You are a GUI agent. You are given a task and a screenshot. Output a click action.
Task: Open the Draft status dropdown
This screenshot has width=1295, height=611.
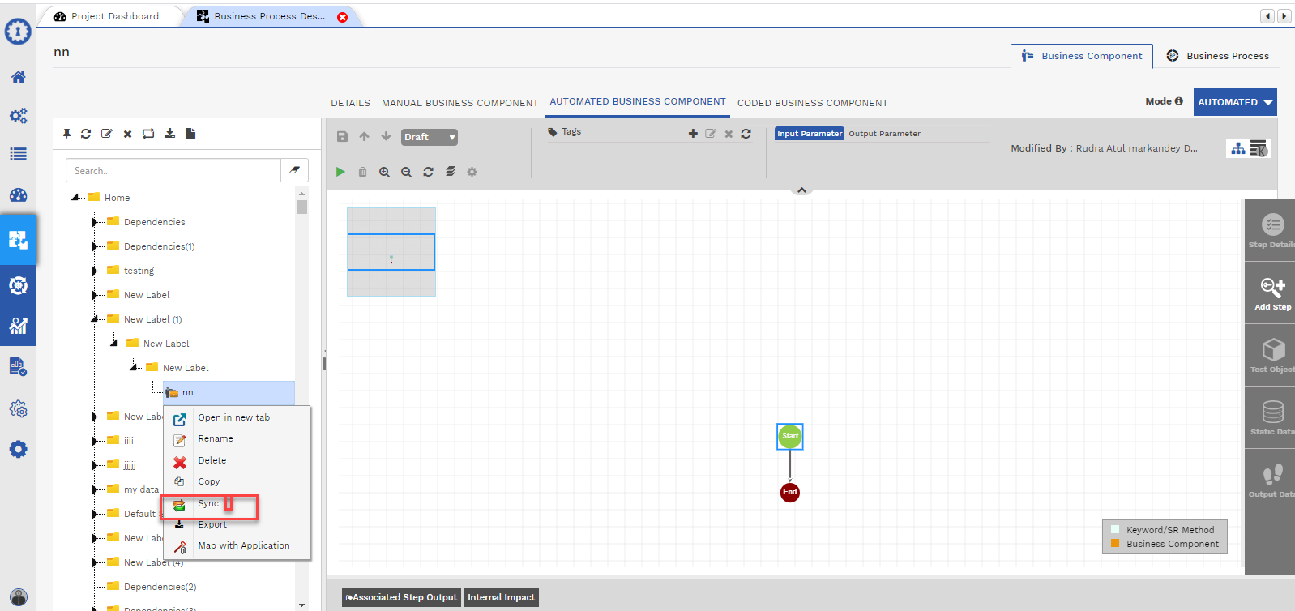pos(430,137)
